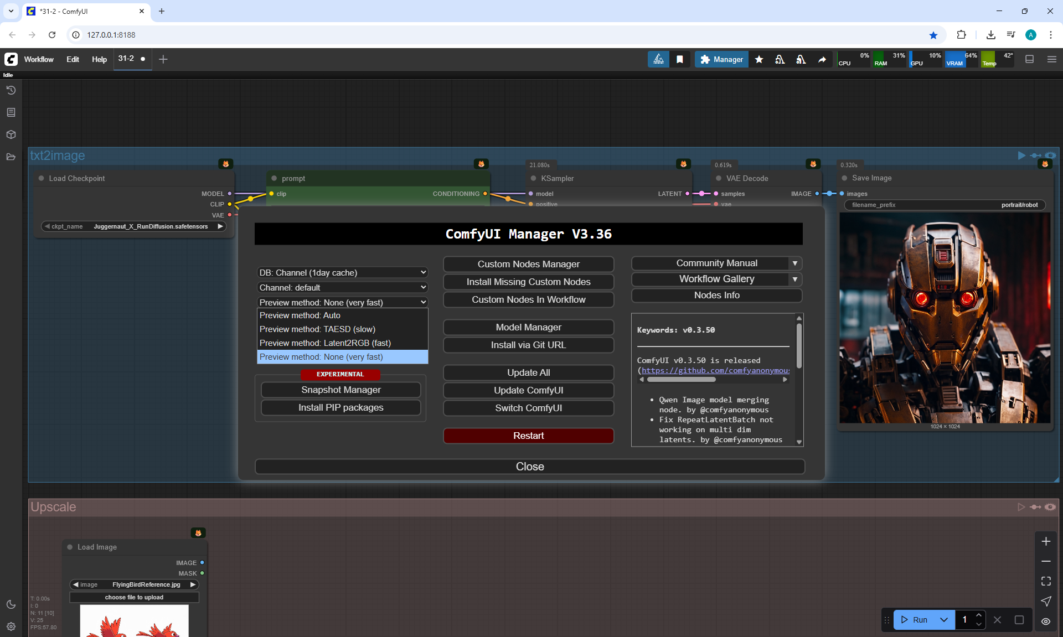Open settings gear in sidebar

tap(11, 626)
